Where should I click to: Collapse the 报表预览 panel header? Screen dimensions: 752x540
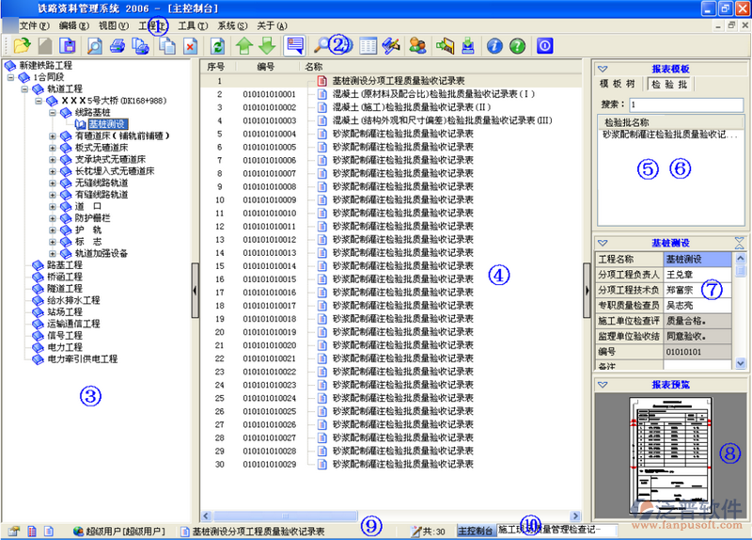pyautogui.click(x=603, y=385)
